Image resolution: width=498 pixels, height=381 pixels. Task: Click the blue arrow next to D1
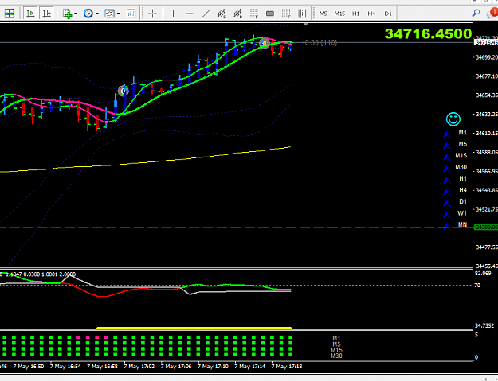(447, 203)
